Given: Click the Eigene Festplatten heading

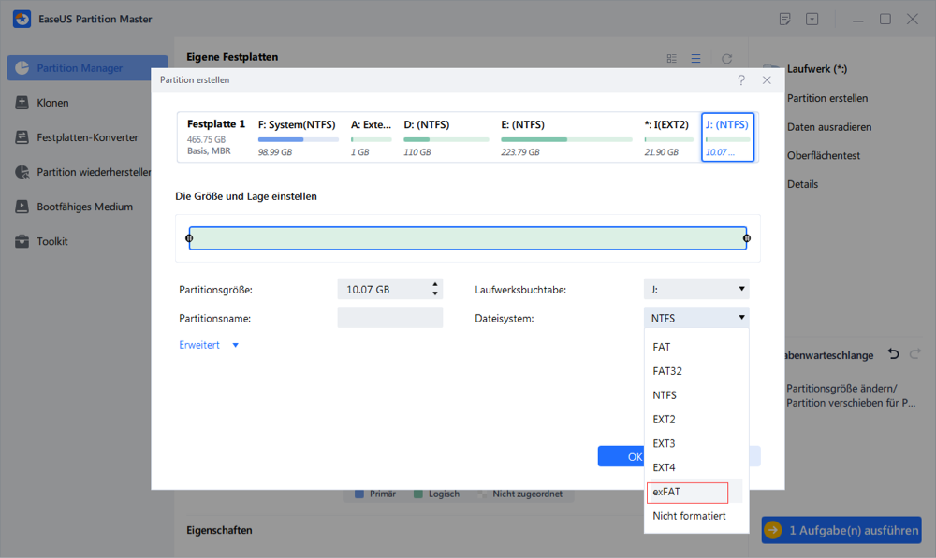Looking at the screenshot, I should click(x=232, y=57).
